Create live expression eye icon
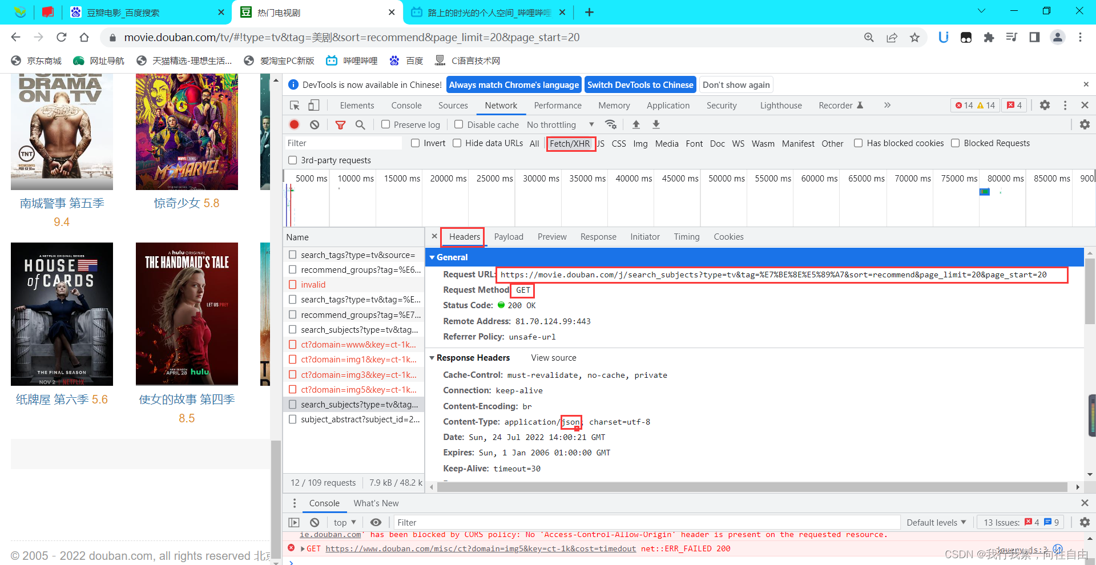This screenshot has width=1096, height=565. [376, 522]
